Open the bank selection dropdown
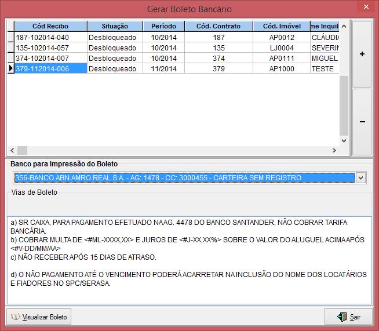The height and width of the screenshot is (331, 379). [x=360, y=178]
